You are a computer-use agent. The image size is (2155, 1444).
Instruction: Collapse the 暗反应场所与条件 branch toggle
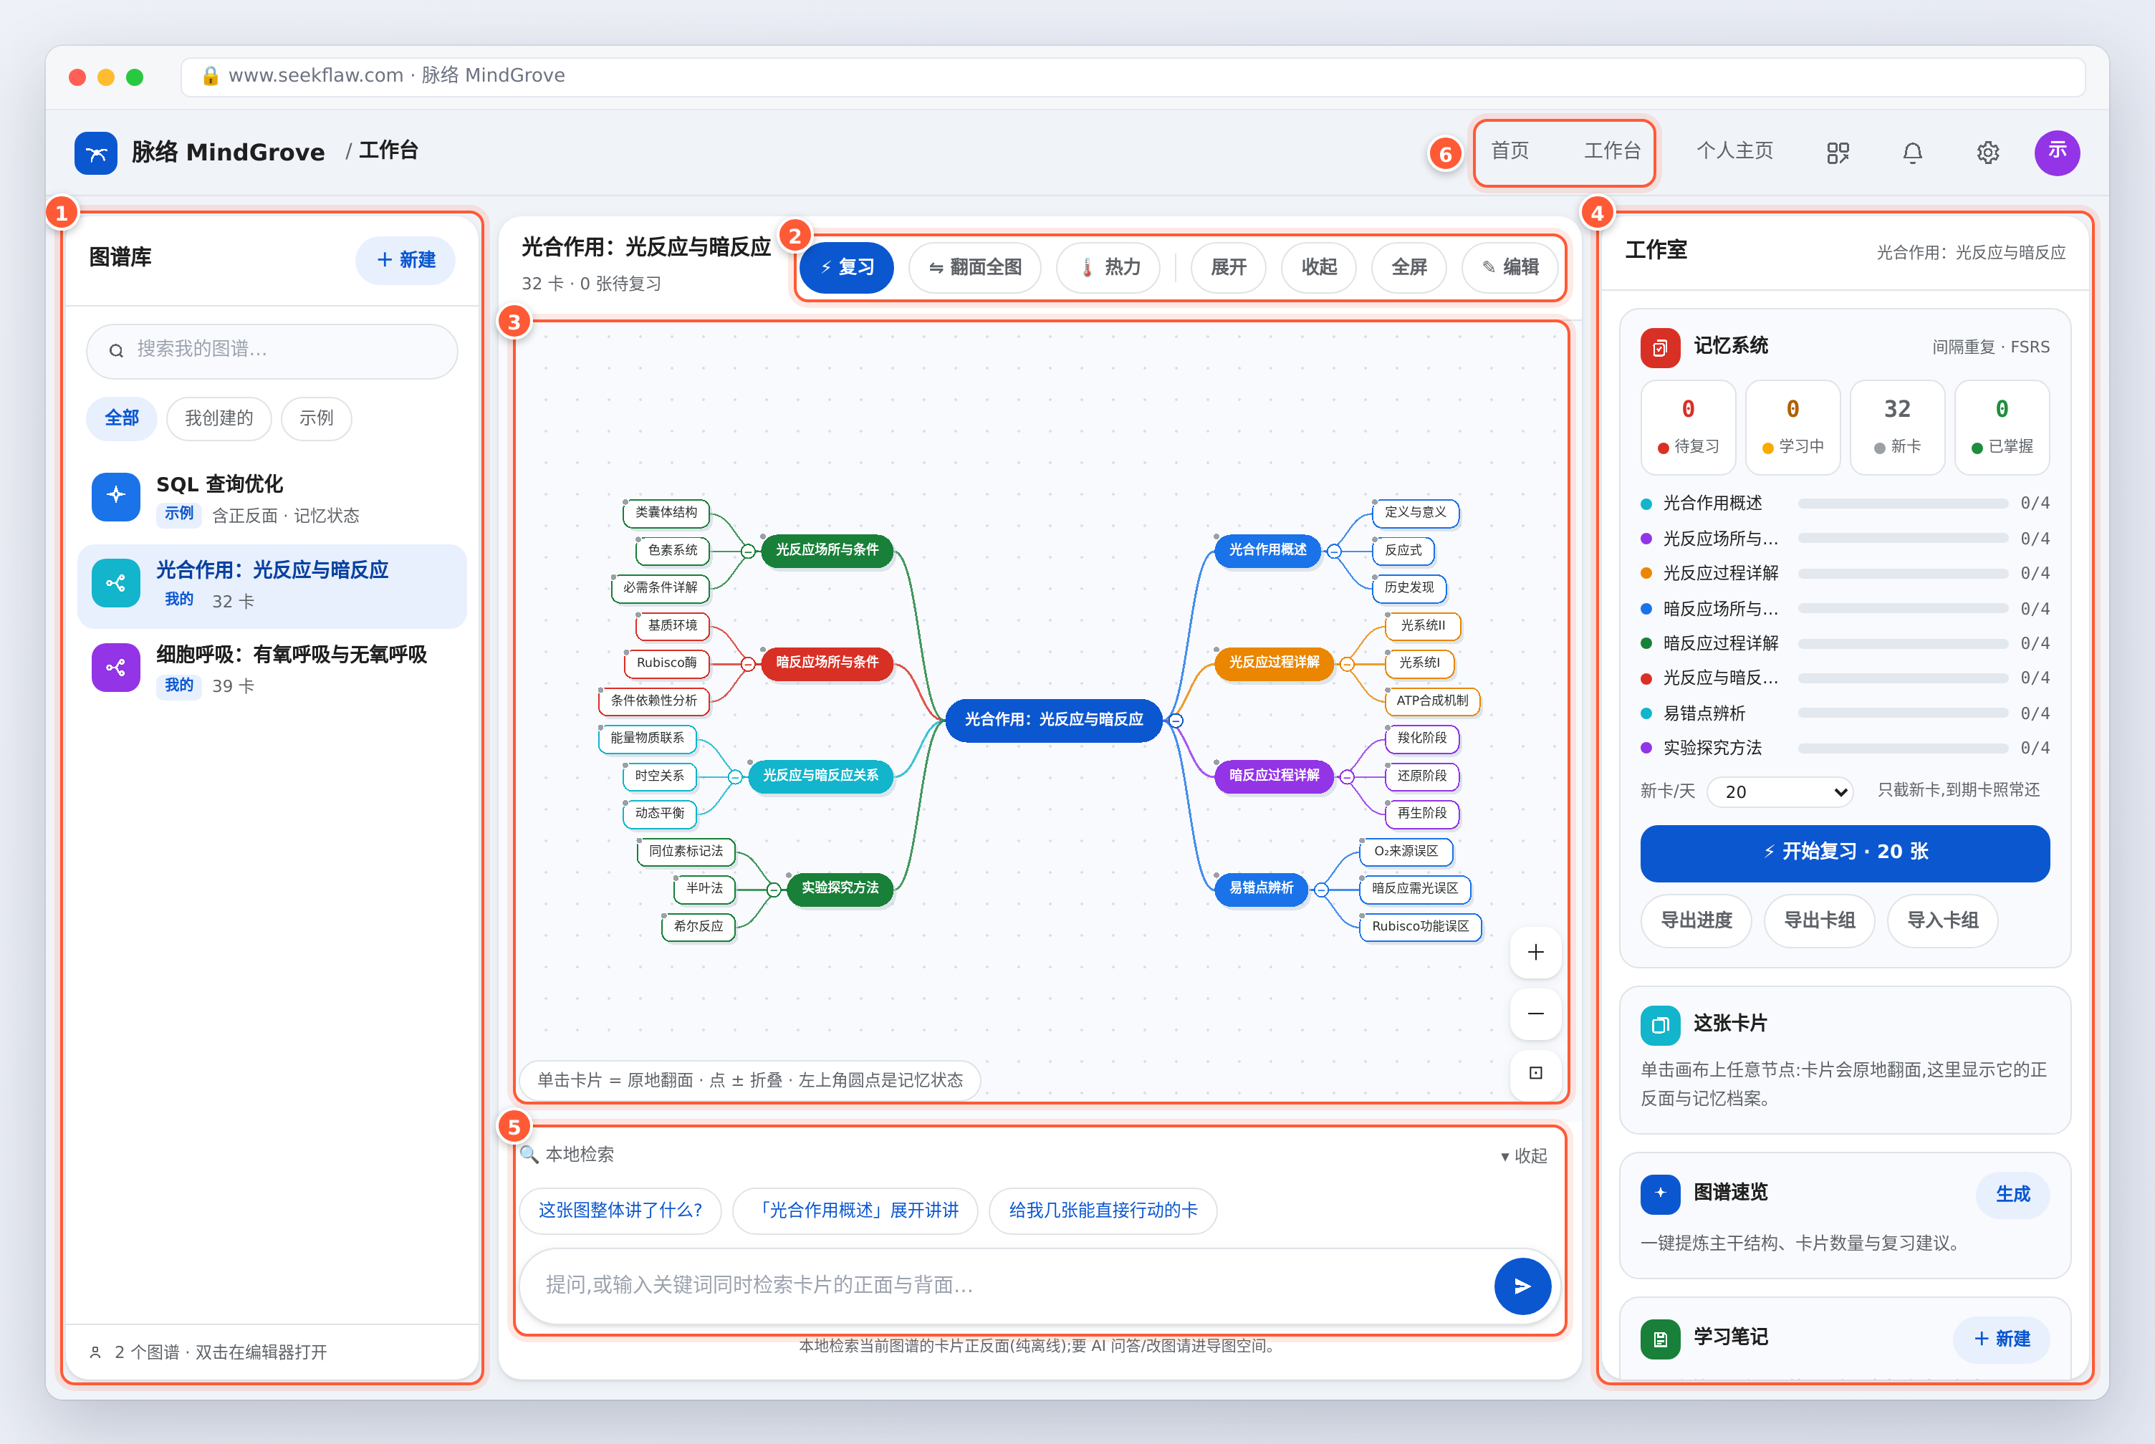coord(748,664)
